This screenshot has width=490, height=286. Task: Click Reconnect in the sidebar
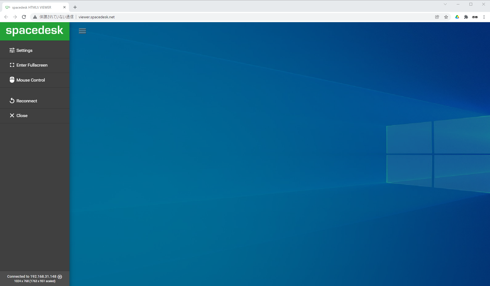pos(35,101)
